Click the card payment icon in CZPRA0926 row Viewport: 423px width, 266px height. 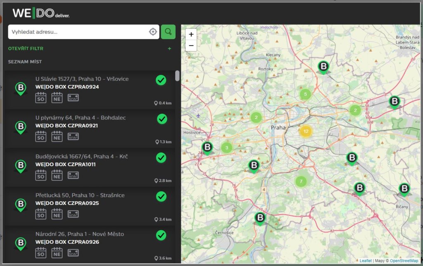[73, 252]
